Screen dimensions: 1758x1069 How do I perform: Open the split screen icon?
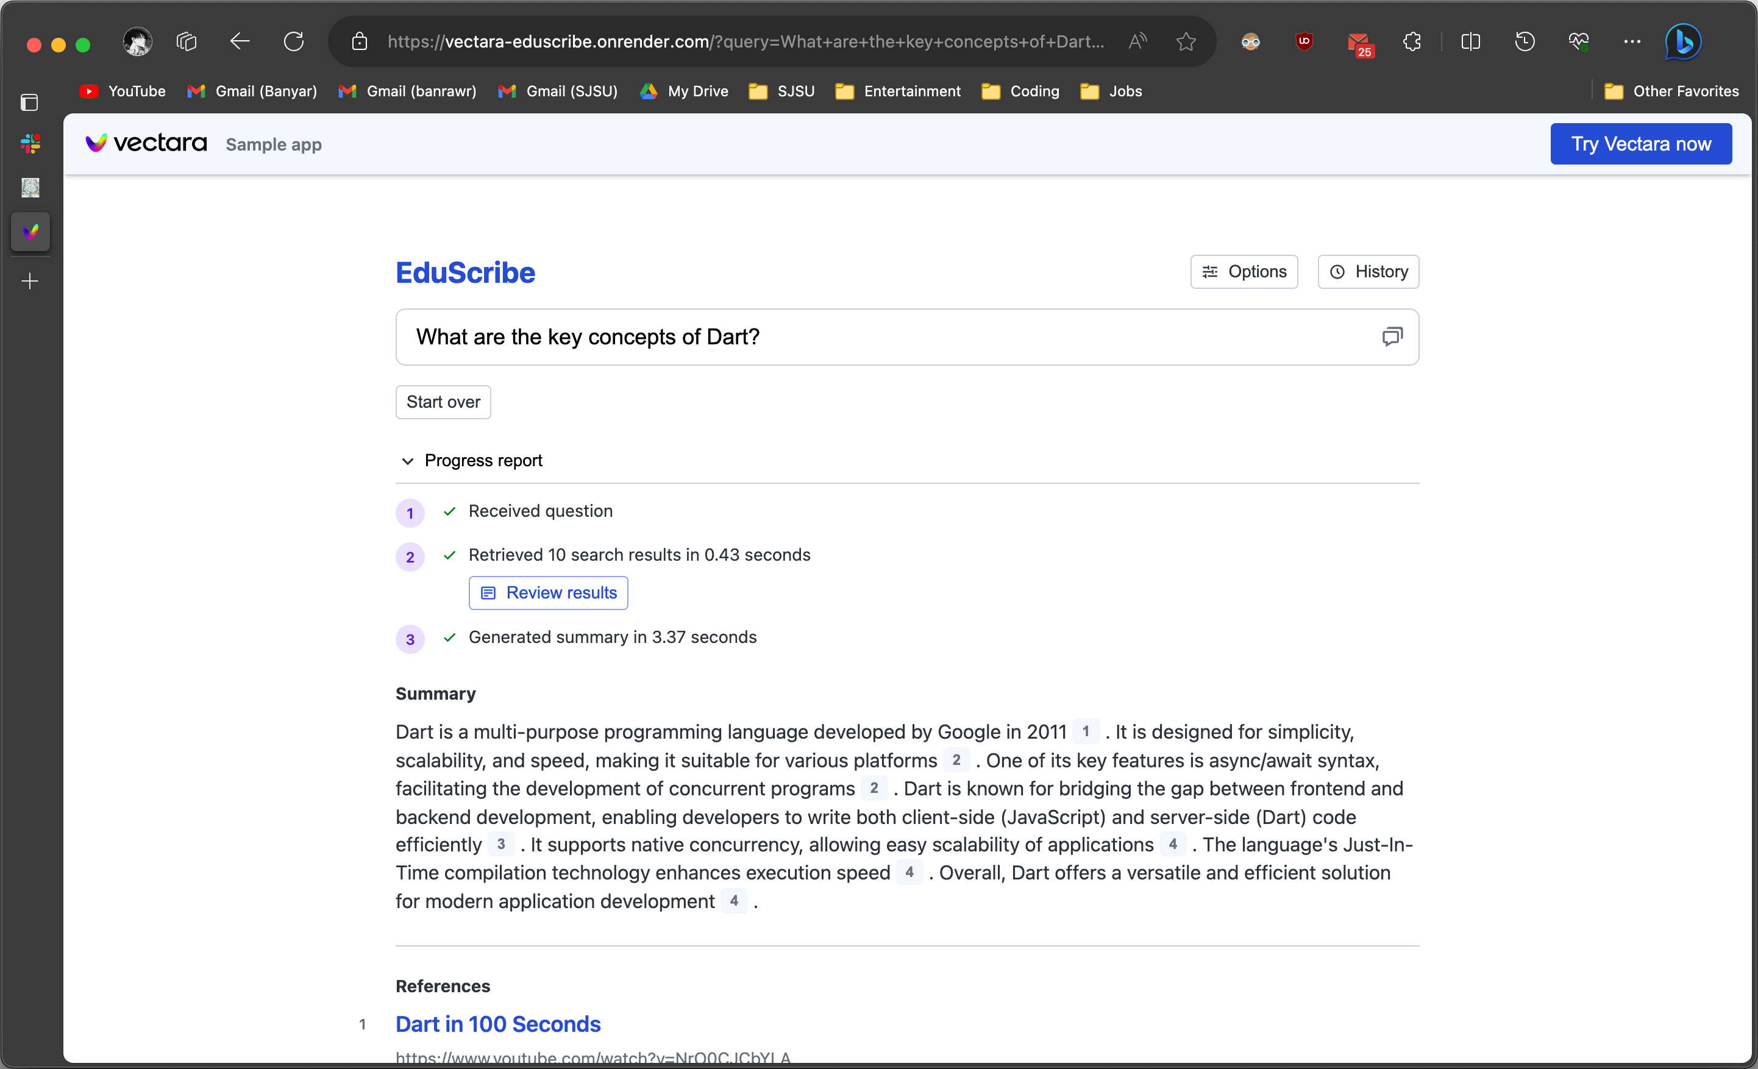[1470, 42]
